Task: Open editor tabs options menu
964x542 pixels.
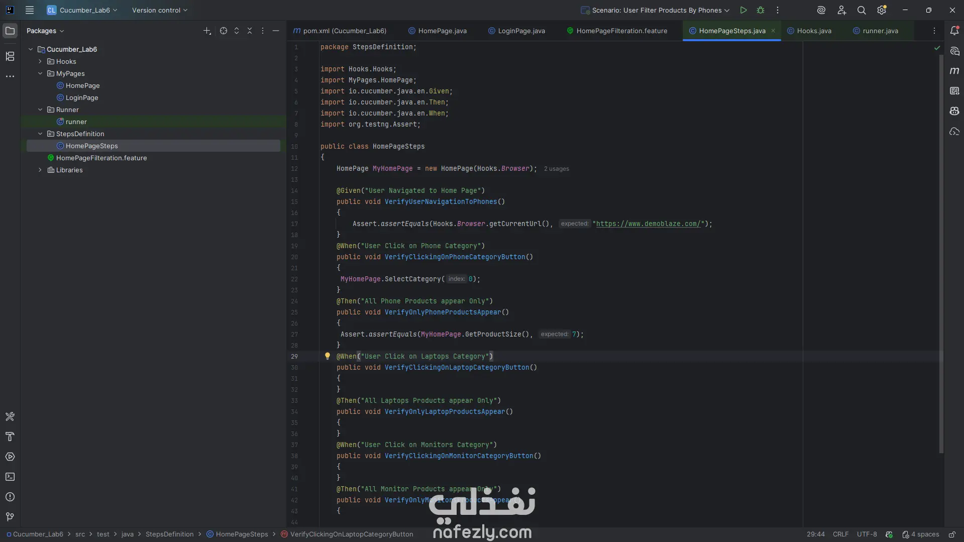Action: click(x=934, y=31)
